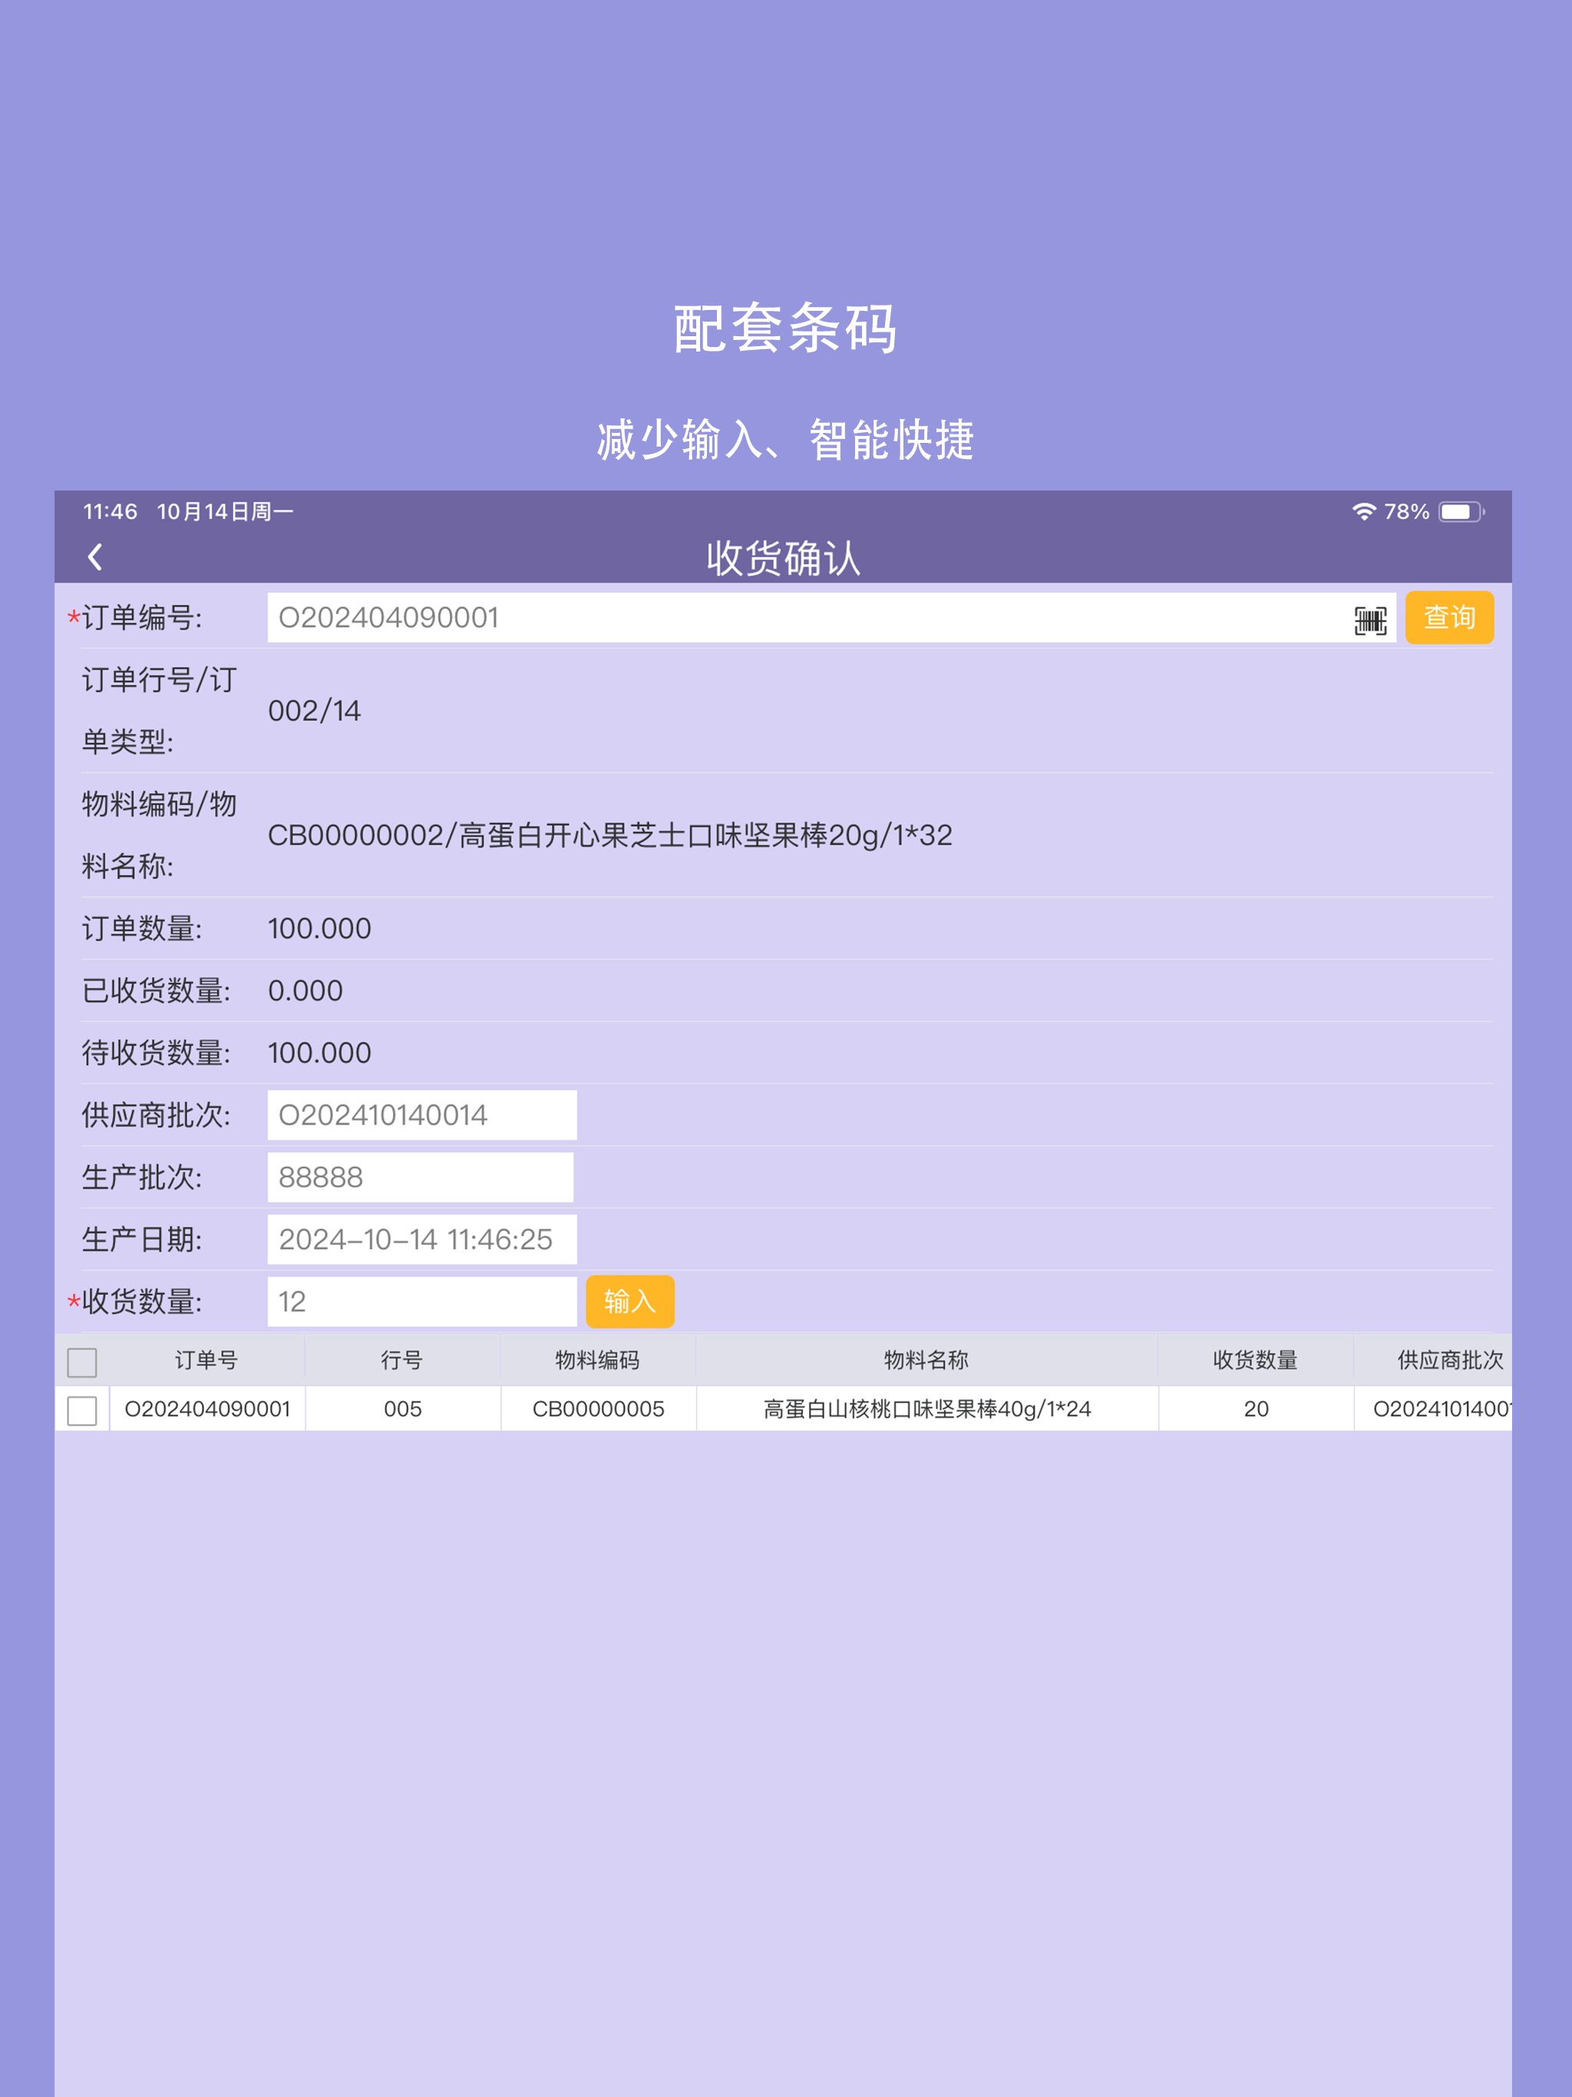The width and height of the screenshot is (1572, 2097).
Task: Click the 待收货数量 value 100.000
Action: click(319, 1052)
